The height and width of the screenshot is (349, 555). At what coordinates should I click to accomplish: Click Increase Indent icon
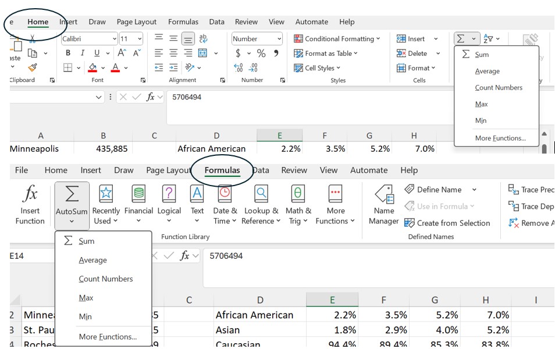(x=173, y=67)
